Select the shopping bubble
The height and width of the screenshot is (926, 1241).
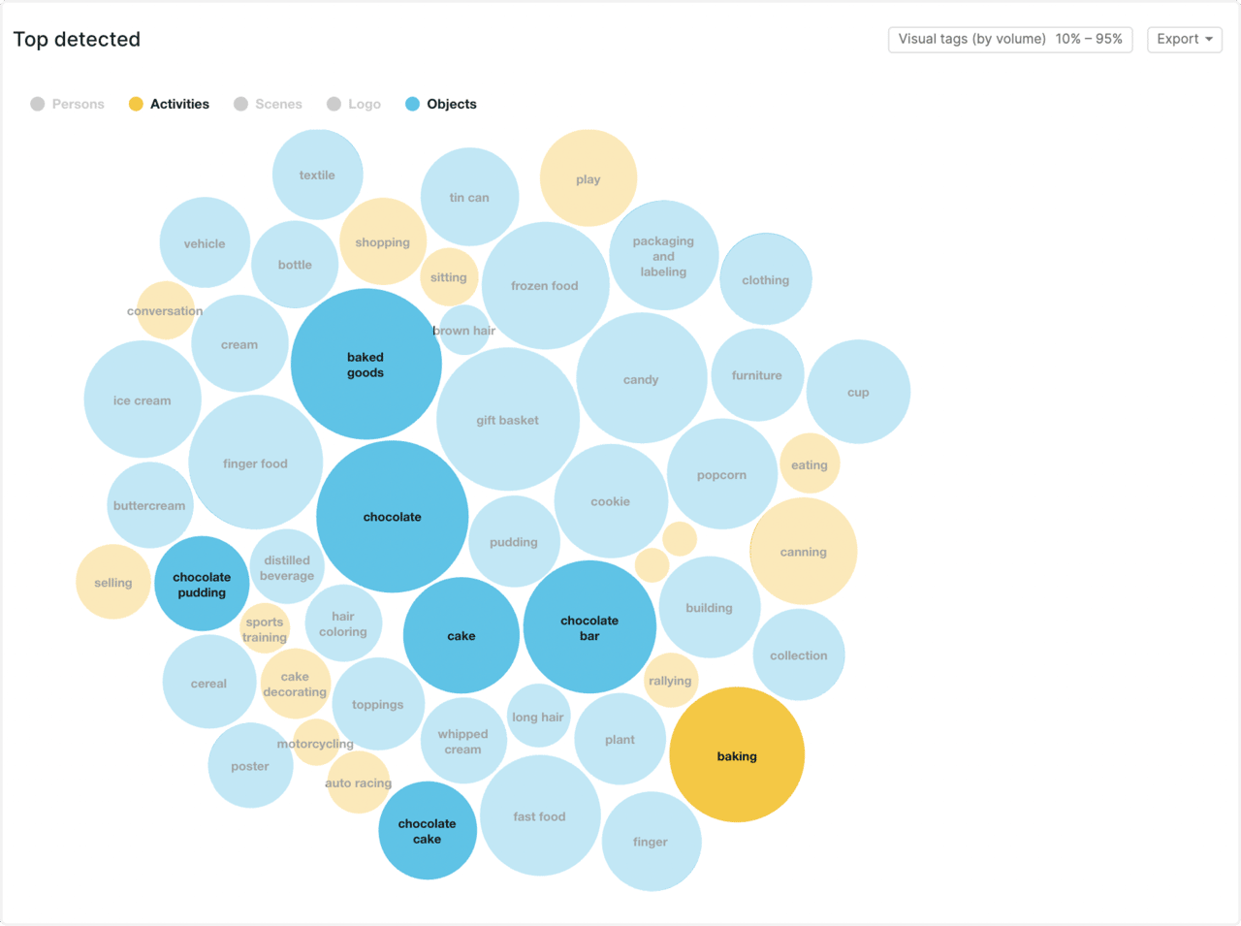[383, 241]
